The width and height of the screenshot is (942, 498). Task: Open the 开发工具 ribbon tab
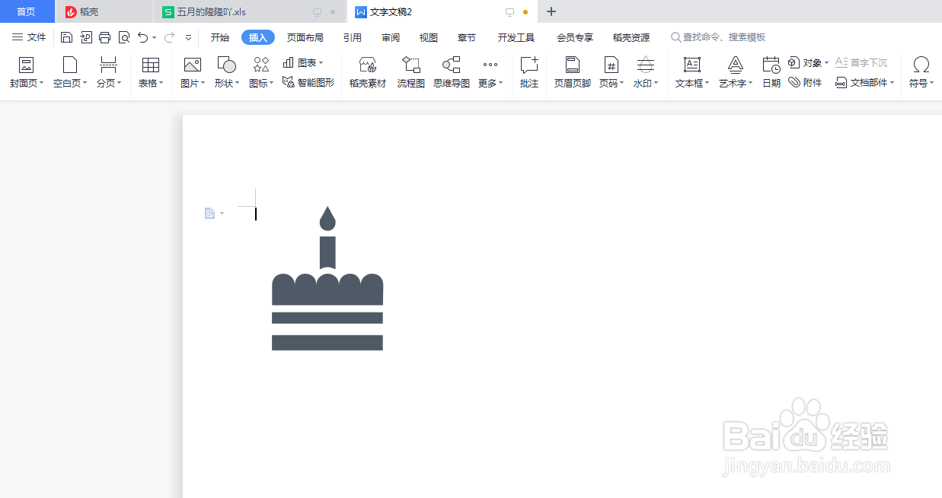click(x=516, y=37)
